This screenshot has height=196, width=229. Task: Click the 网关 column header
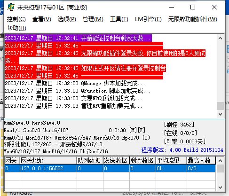[12, 160]
